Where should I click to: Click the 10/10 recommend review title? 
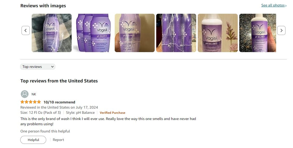pyautogui.click(x=59, y=102)
